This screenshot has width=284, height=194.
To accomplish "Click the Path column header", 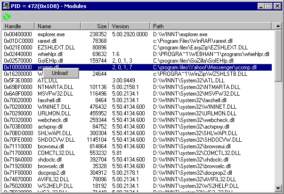I will coord(212,26).
